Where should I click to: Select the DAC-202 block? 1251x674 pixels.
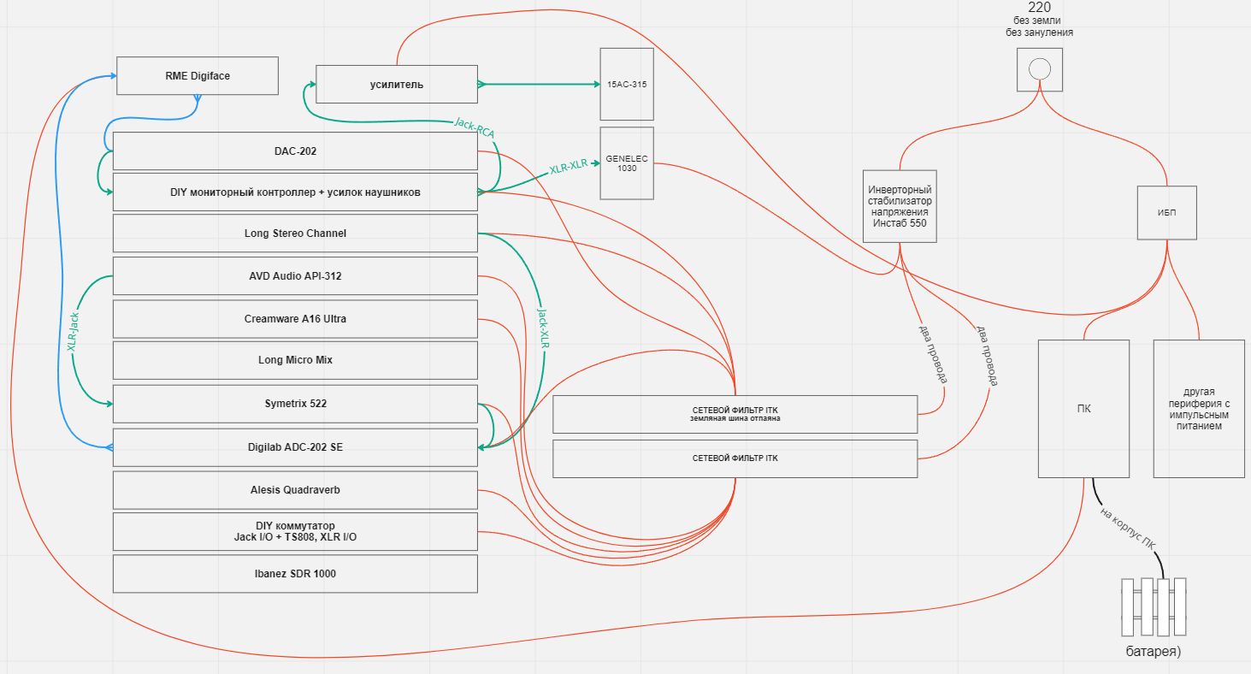pyautogui.click(x=295, y=151)
